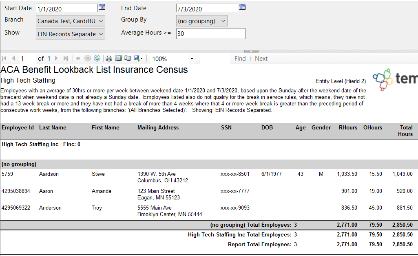Select employee Id 4295069322
The image size is (418, 256).
click(16, 208)
